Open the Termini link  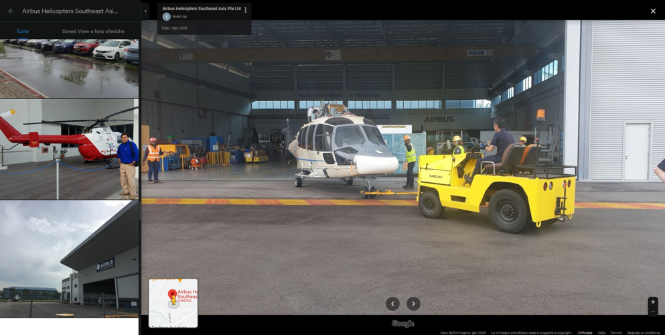[x=616, y=333]
